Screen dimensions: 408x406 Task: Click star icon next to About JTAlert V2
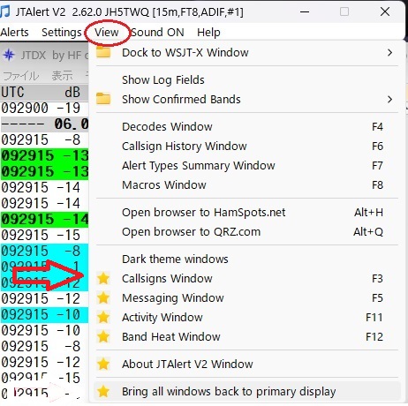pyautogui.click(x=103, y=364)
